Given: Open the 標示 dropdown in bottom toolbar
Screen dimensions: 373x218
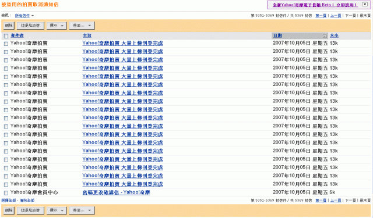Looking at the screenshot, I should (x=57, y=210).
